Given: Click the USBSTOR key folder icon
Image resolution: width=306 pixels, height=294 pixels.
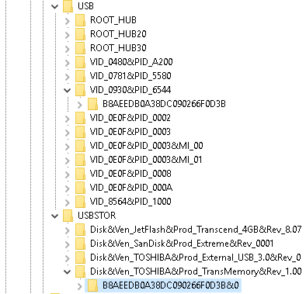Looking at the screenshot, I should pyautogui.click(x=68, y=216).
